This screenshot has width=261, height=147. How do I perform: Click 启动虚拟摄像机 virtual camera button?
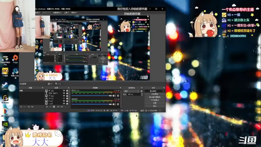tap(155, 97)
